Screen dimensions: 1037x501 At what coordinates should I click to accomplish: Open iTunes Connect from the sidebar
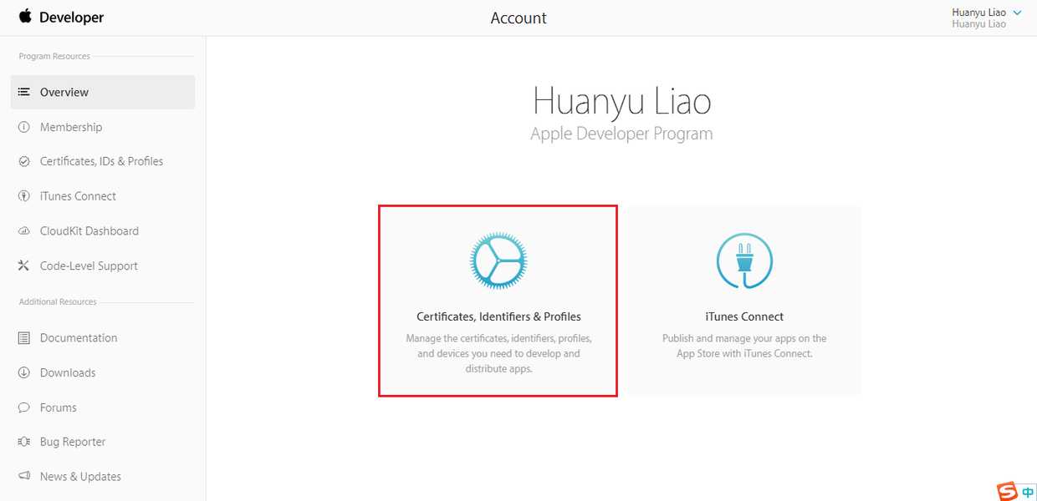click(x=78, y=196)
